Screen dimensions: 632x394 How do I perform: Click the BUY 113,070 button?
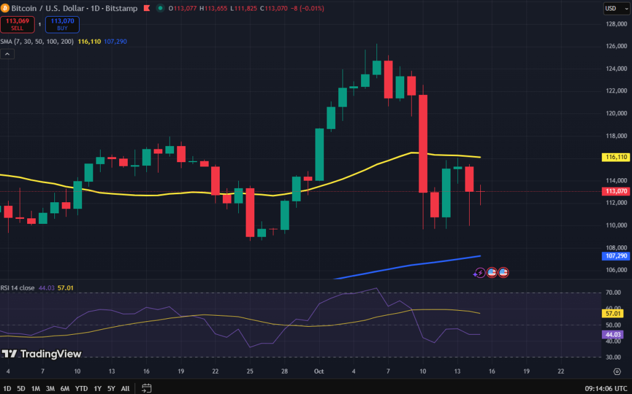tap(61, 24)
